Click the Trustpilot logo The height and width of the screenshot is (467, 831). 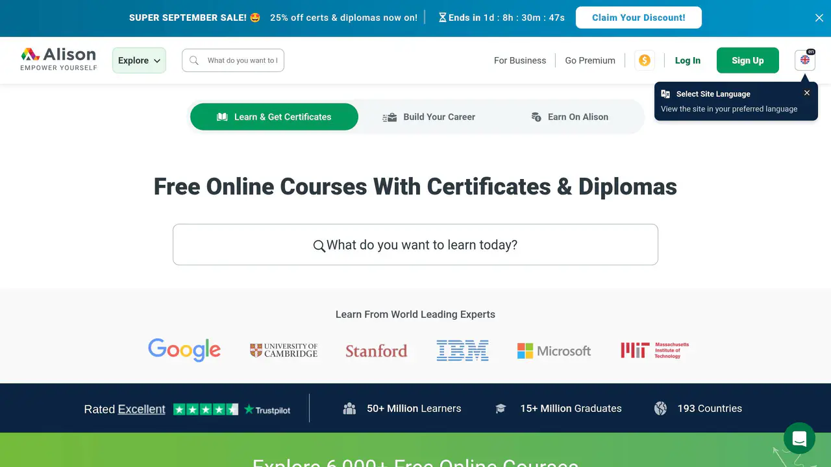tap(267, 409)
